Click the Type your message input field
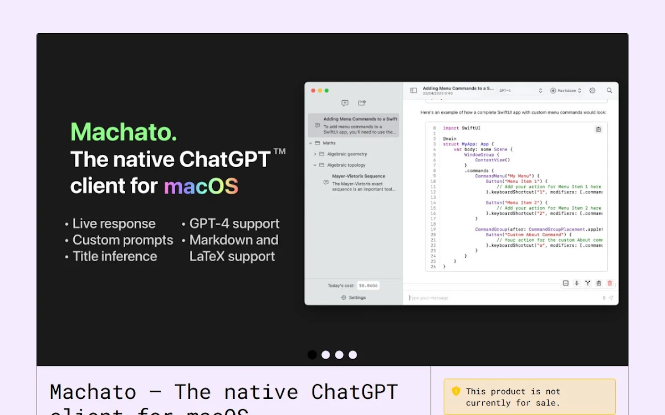 pyautogui.click(x=504, y=298)
